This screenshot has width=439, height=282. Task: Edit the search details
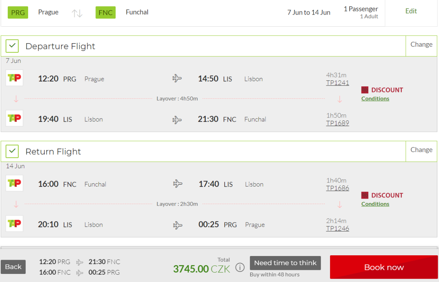(x=411, y=11)
